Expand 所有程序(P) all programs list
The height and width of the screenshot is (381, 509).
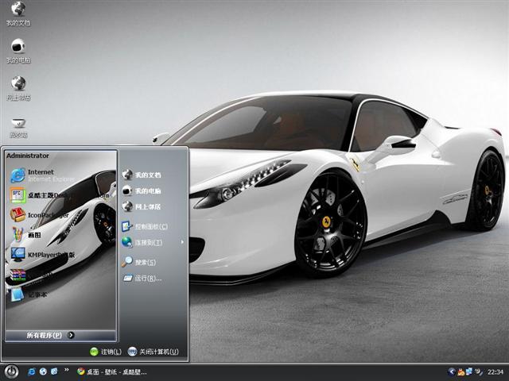tap(49, 335)
